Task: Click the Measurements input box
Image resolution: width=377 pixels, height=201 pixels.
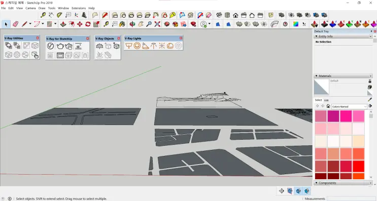Action: 351,198
